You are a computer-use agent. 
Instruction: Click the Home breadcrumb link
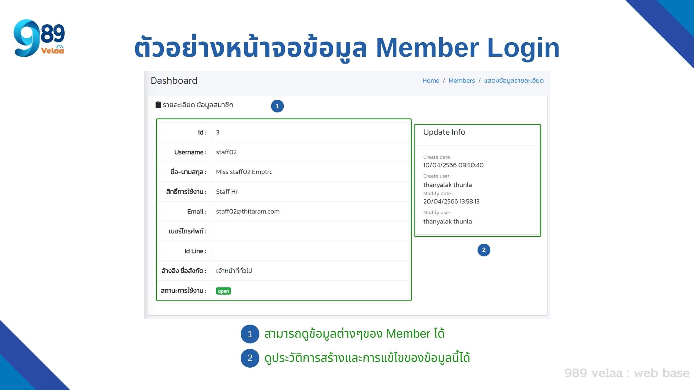430,81
